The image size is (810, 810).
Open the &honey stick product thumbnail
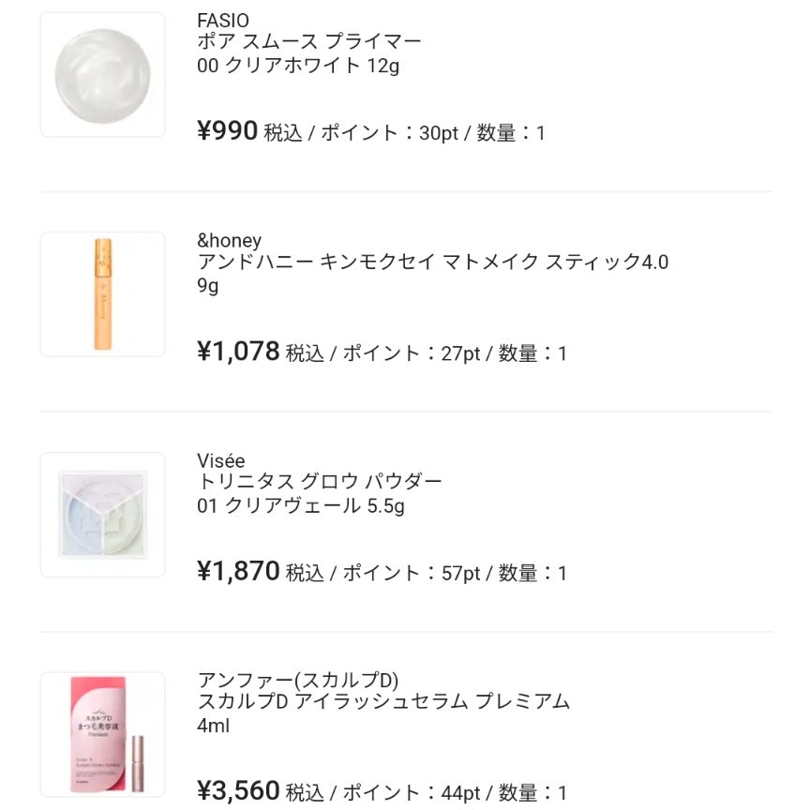coord(103,294)
